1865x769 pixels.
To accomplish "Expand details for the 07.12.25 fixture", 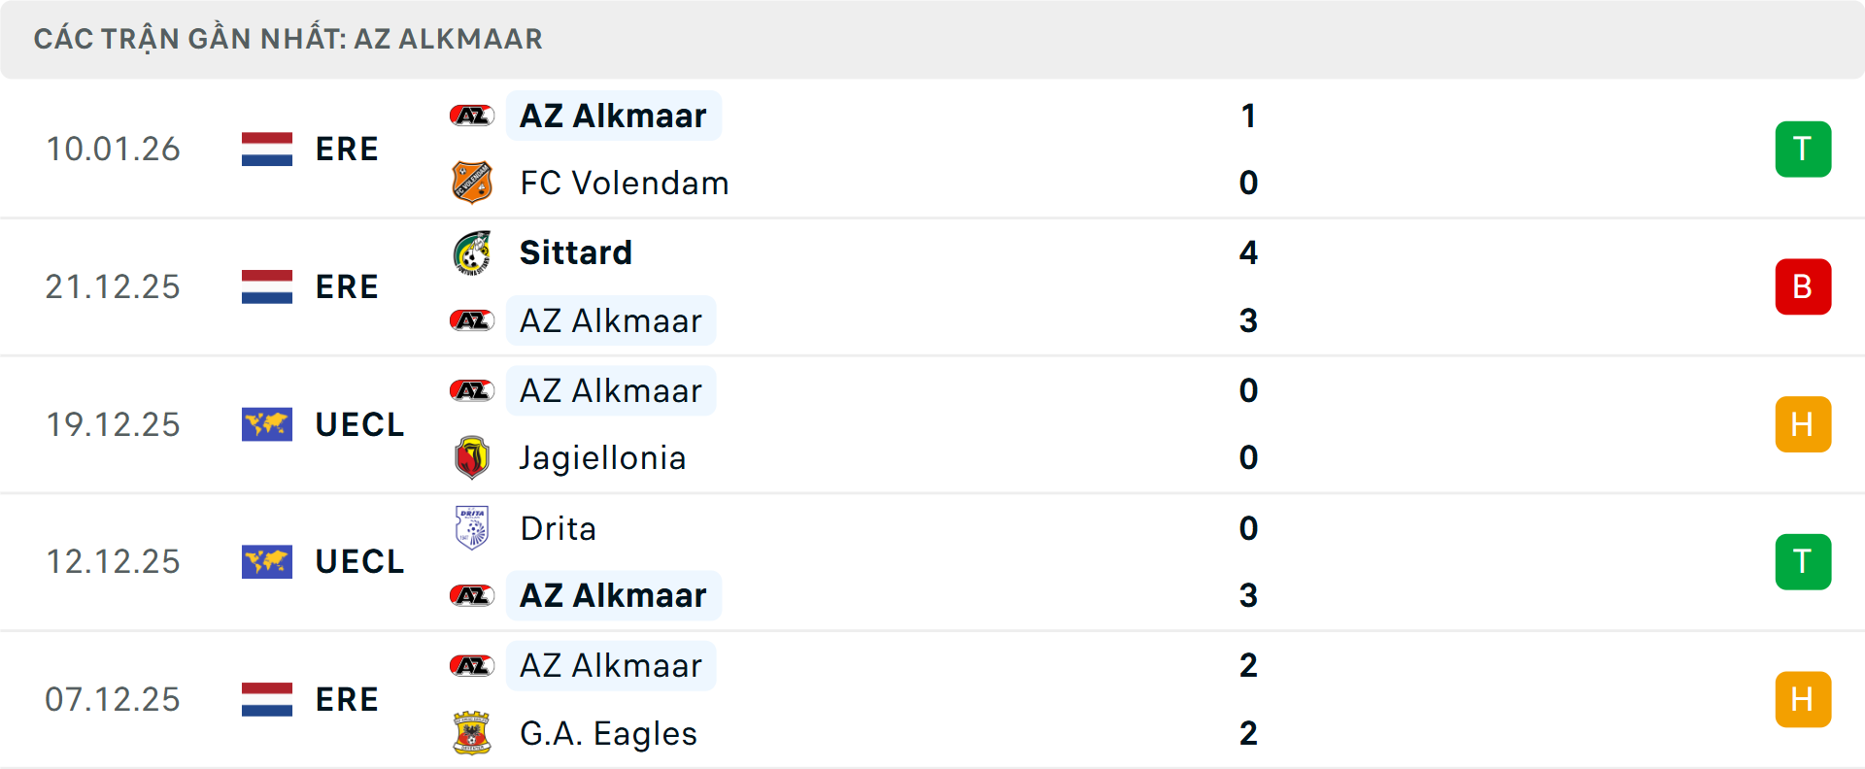I will 932,699.
